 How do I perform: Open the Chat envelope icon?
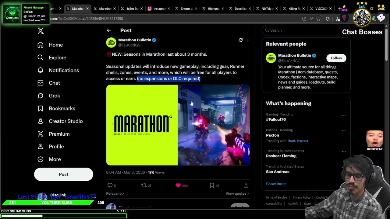tap(40, 83)
